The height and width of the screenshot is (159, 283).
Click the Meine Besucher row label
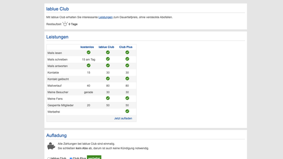[x=58, y=92]
